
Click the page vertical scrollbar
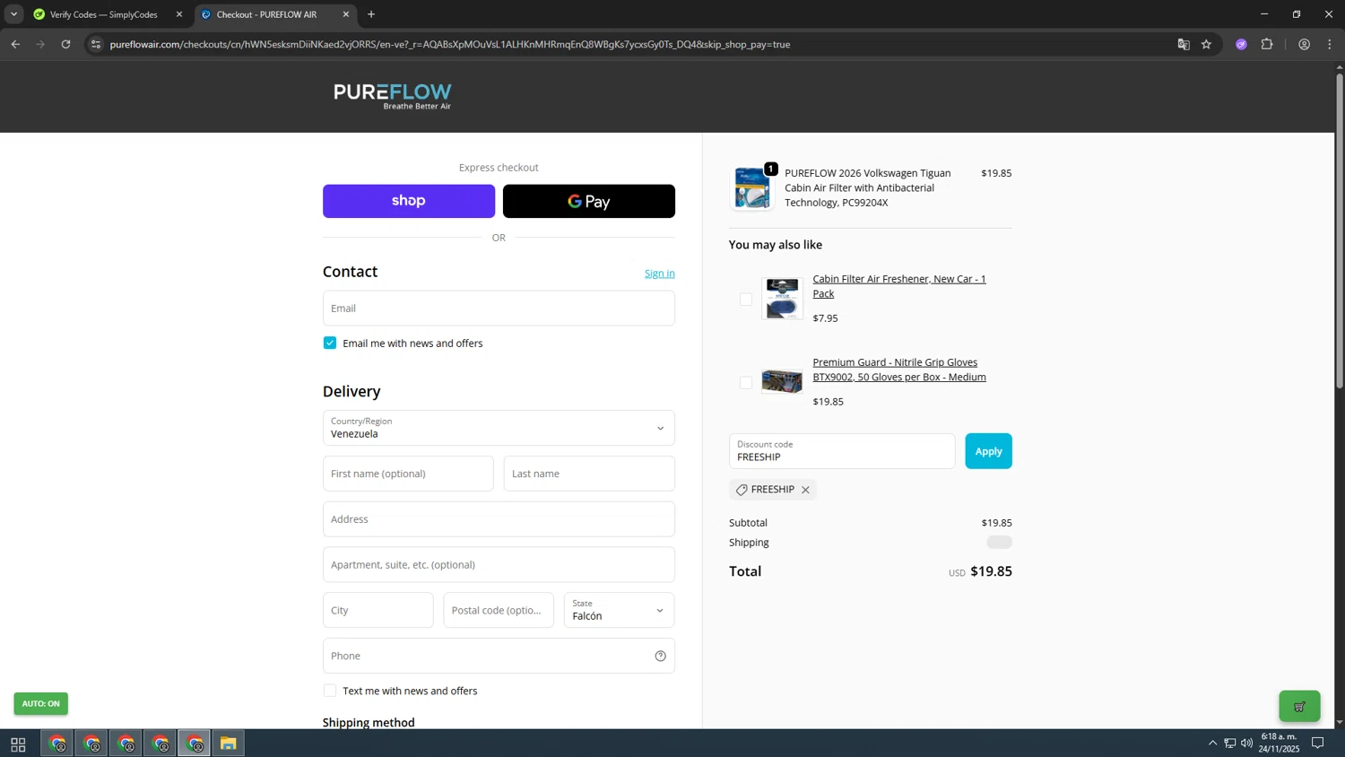1340,231
